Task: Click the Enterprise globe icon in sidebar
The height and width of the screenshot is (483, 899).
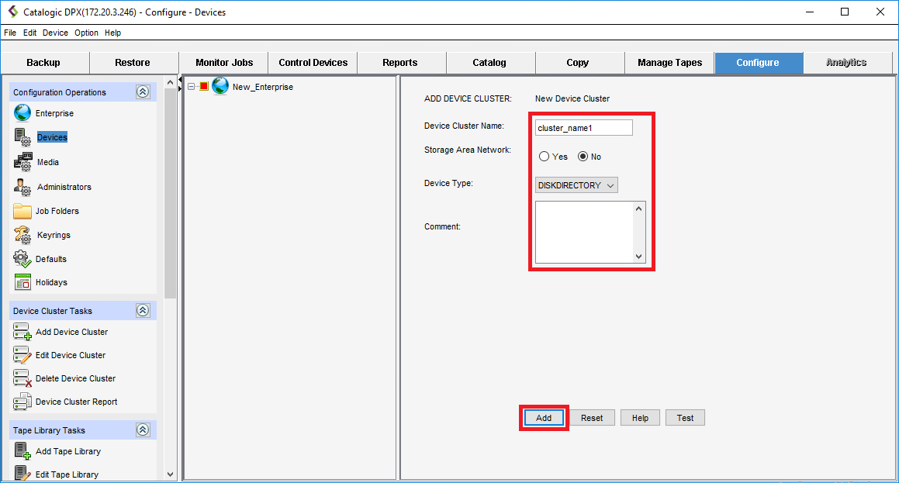Action: 22,113
